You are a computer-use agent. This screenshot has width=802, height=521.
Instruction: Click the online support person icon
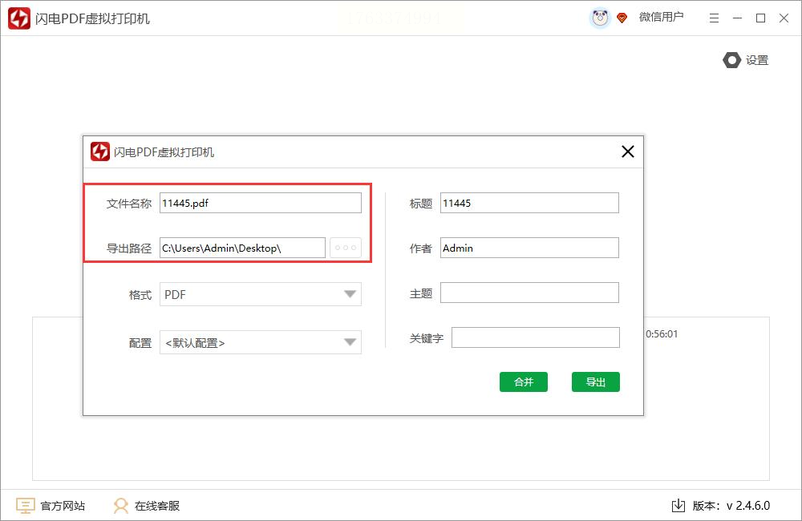tap(121, 506)
